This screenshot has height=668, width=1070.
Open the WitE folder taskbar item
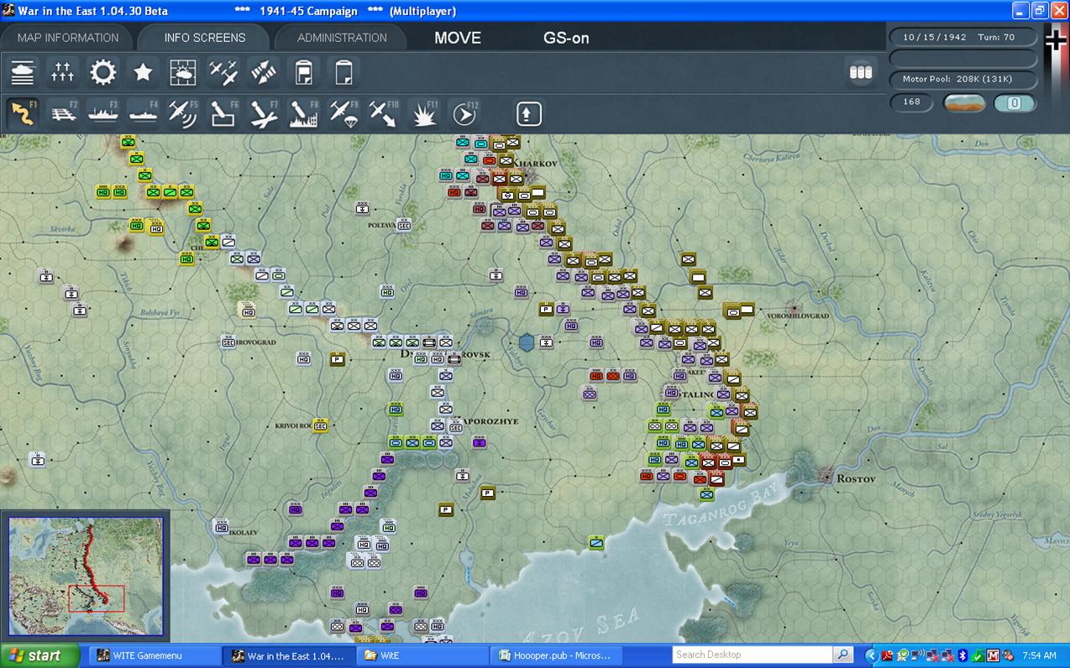click(422, 655)
